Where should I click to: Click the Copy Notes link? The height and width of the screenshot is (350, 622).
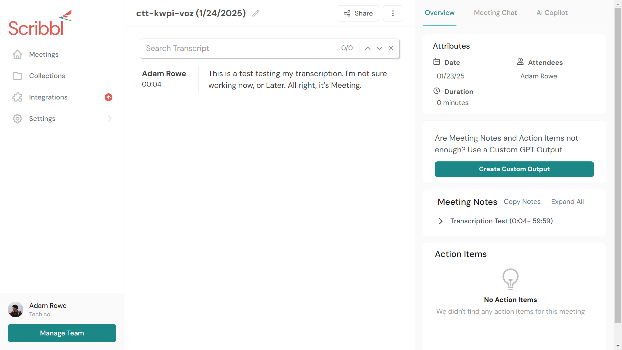(x=522, y=201)
